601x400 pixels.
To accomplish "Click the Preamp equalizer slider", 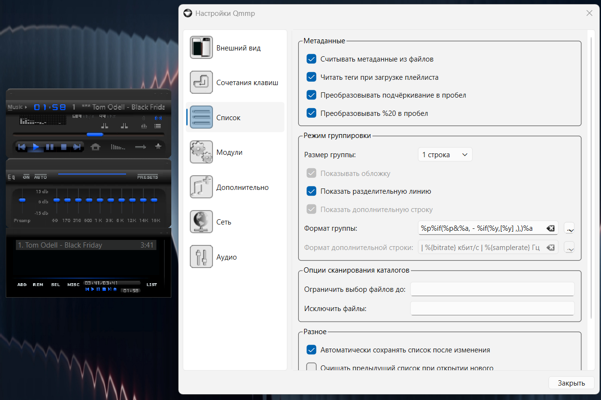I will coord(22,200).
